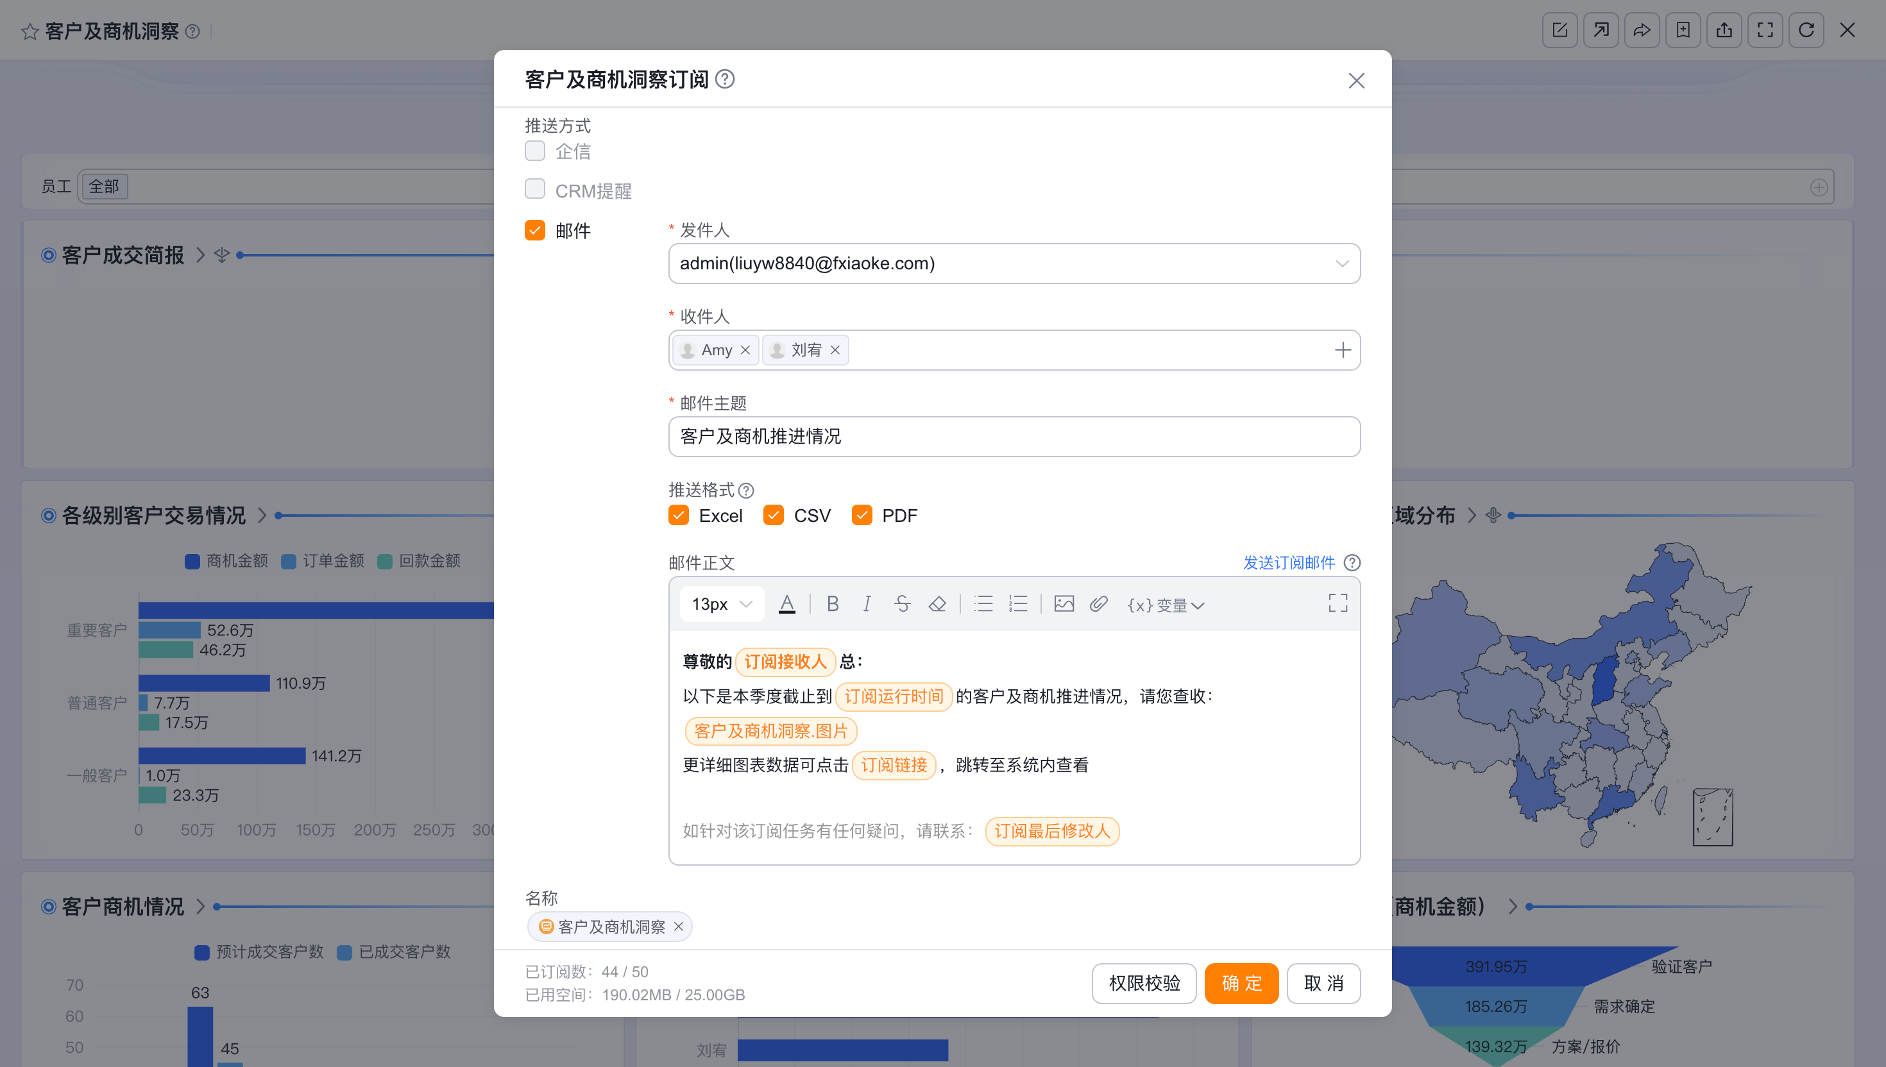This screenshot has height=1067, width=1886.
Task: Open the 发件人 sender dropdown
Action: [1014, 263]
